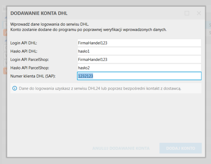Screen dimensions: 211x164
Task: Close the DHL account dialog
Action: (199, 13)
